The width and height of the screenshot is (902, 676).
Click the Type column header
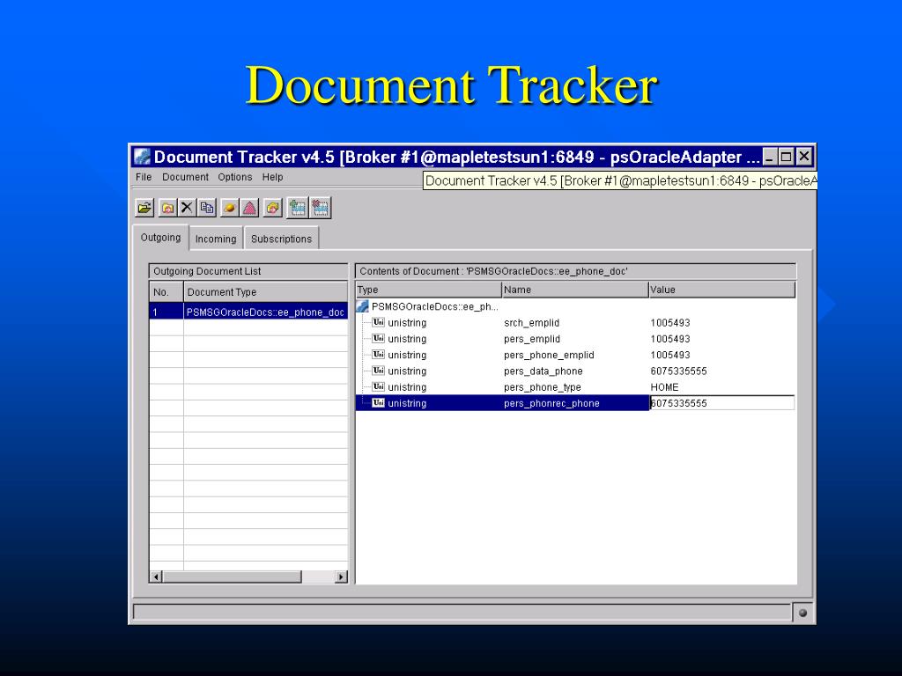pos(429,290)
